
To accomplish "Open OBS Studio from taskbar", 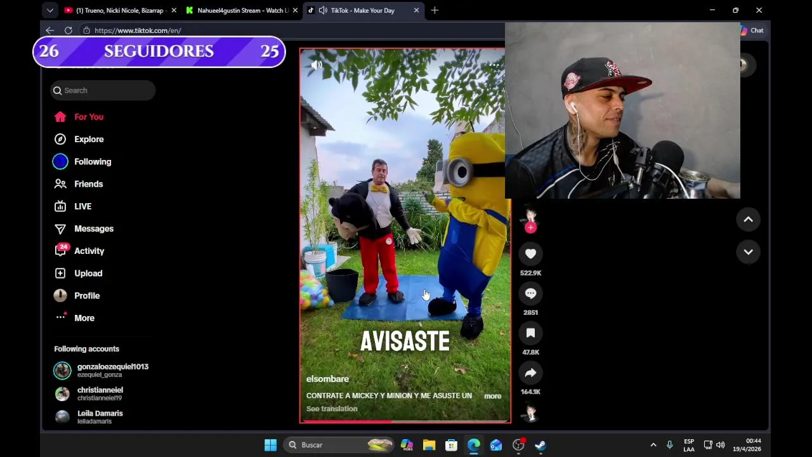I will 518,445.
